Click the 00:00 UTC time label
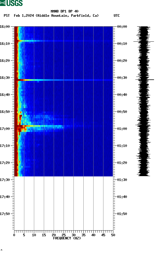 pos(122,26)
